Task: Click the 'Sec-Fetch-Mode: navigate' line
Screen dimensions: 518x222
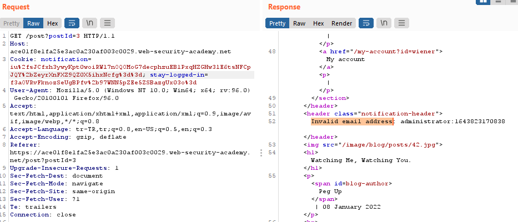Action: coord(57,183)
